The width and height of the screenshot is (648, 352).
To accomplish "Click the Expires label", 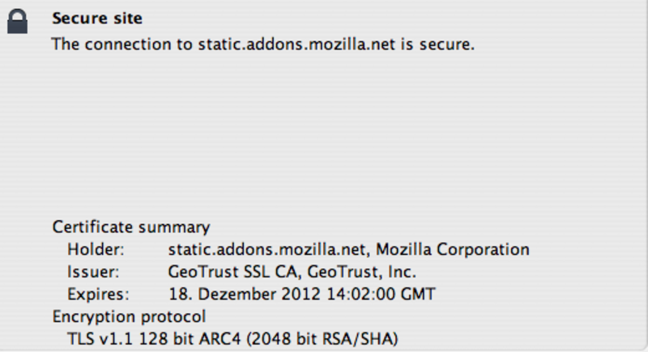I will 98,294.
